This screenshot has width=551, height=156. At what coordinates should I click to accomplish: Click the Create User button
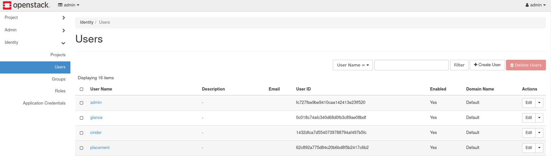click(x=487, y=65)
